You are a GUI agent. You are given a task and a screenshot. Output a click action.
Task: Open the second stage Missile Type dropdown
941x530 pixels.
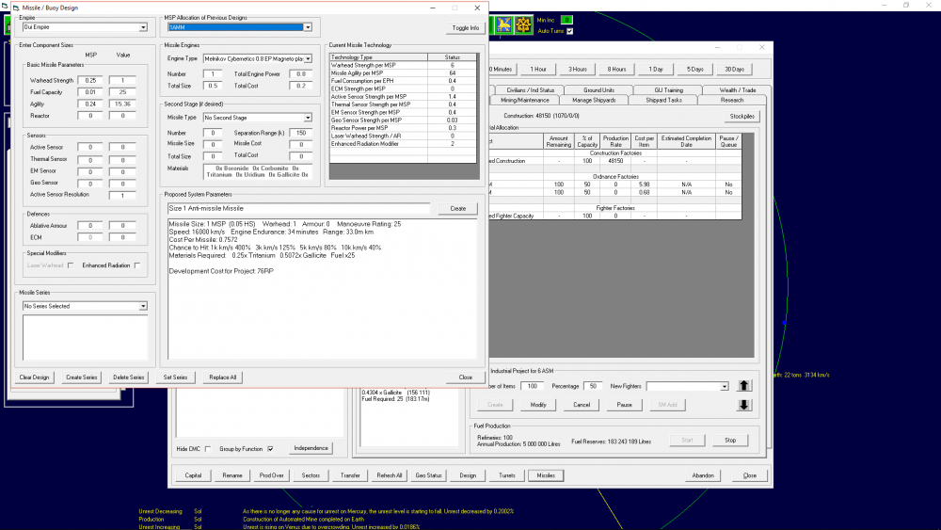308,118
